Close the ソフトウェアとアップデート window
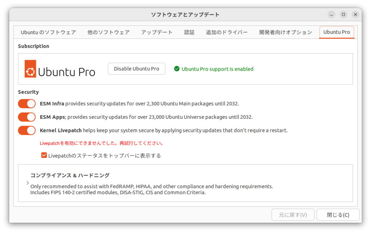The image size is (371, 233). click(x=355, y=14)
